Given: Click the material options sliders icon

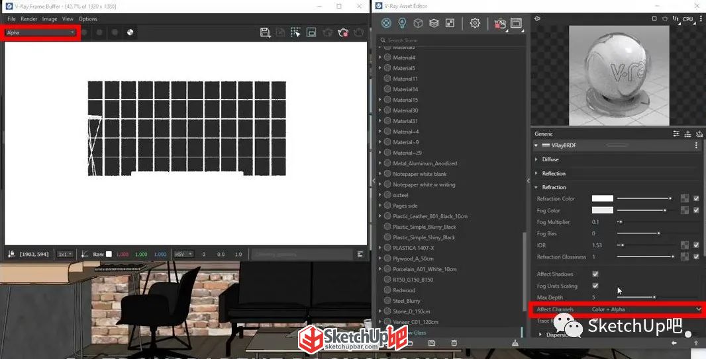Looking at the screenshot, I should click(676, 134).
